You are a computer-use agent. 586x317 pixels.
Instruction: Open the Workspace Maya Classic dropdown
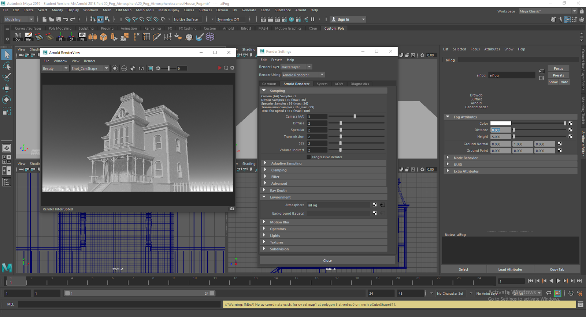click(x=548, y=11)
